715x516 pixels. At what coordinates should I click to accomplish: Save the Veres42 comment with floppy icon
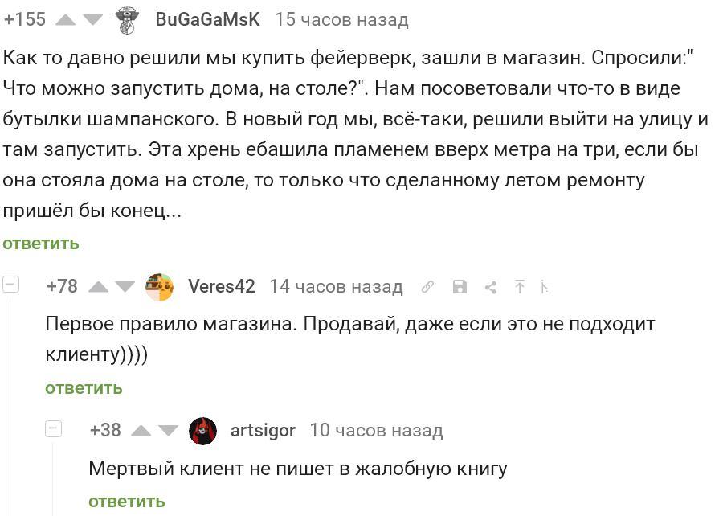pyautogui.click(x=460, y=287)
